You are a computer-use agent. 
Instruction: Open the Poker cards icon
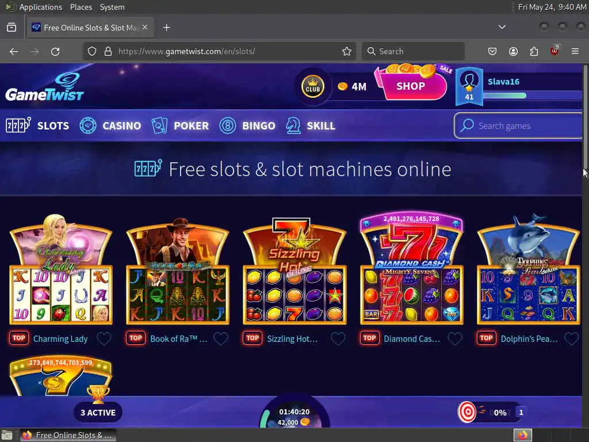coord(159,125)
